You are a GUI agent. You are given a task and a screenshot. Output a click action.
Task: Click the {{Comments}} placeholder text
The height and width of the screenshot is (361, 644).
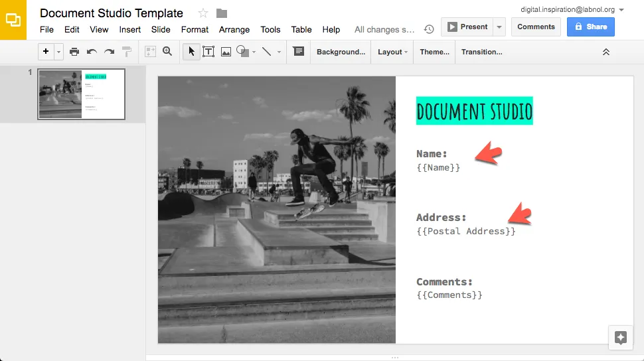(449, 295)
